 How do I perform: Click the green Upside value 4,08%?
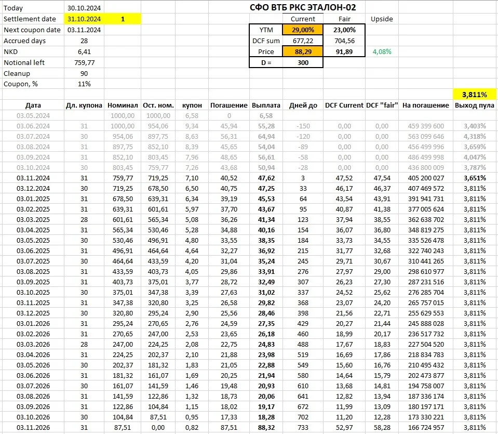382,51
